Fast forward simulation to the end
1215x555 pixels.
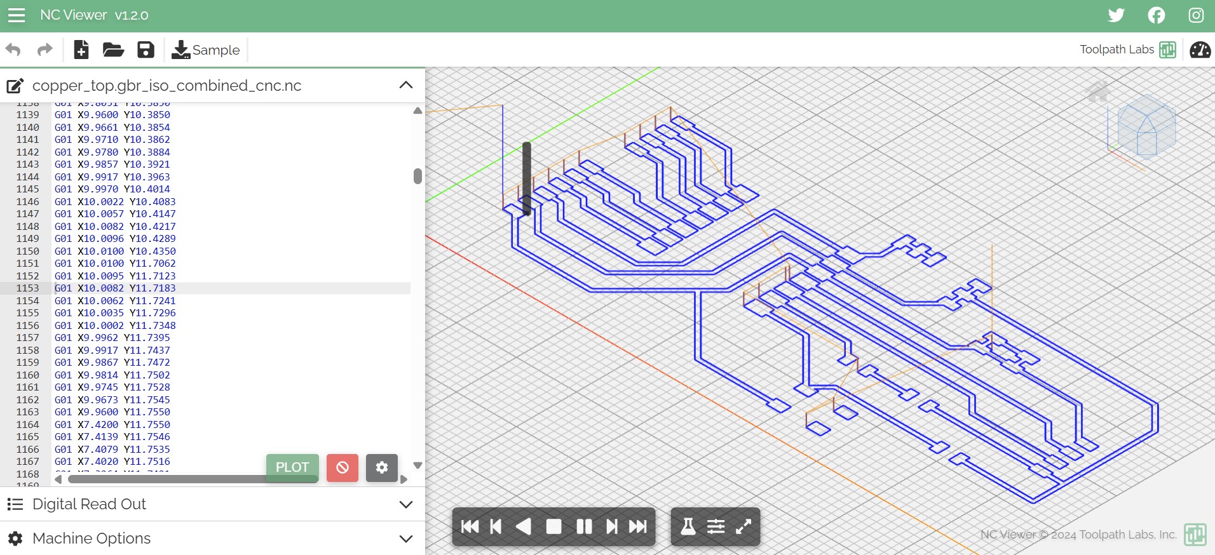(x=638, y=526)
